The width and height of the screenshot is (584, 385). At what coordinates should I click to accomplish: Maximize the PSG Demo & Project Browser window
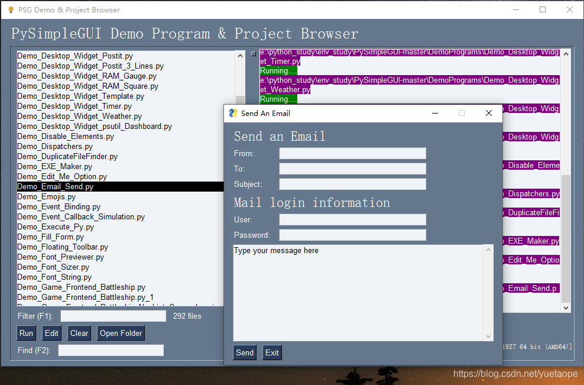[x=543, y=9]
